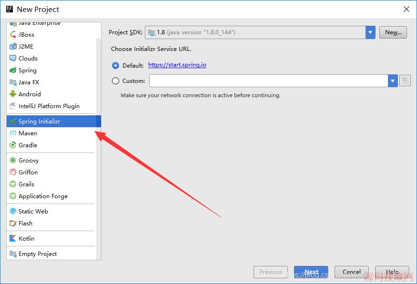The width and height of the screenshot is (417, 284).
Task: Choose Empty Project from the list
Action: (37, 254)
